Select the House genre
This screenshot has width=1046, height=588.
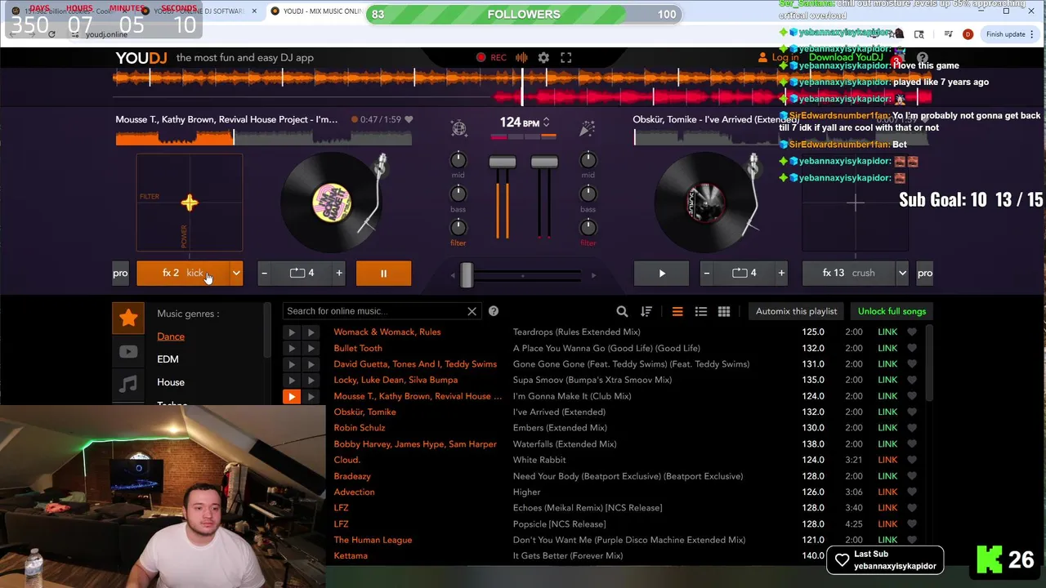point(171,382)
